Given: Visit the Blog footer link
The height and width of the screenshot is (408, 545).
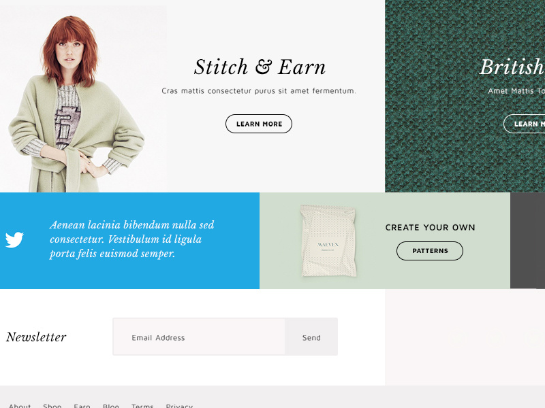Looking at the screenshot, I should point(111,405).
